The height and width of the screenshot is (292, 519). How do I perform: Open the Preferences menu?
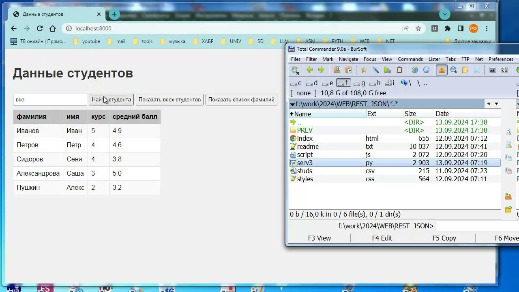click(501, 59)
